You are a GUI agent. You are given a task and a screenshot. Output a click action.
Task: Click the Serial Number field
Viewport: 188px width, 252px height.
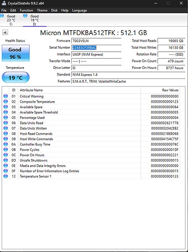coord(96,48)
